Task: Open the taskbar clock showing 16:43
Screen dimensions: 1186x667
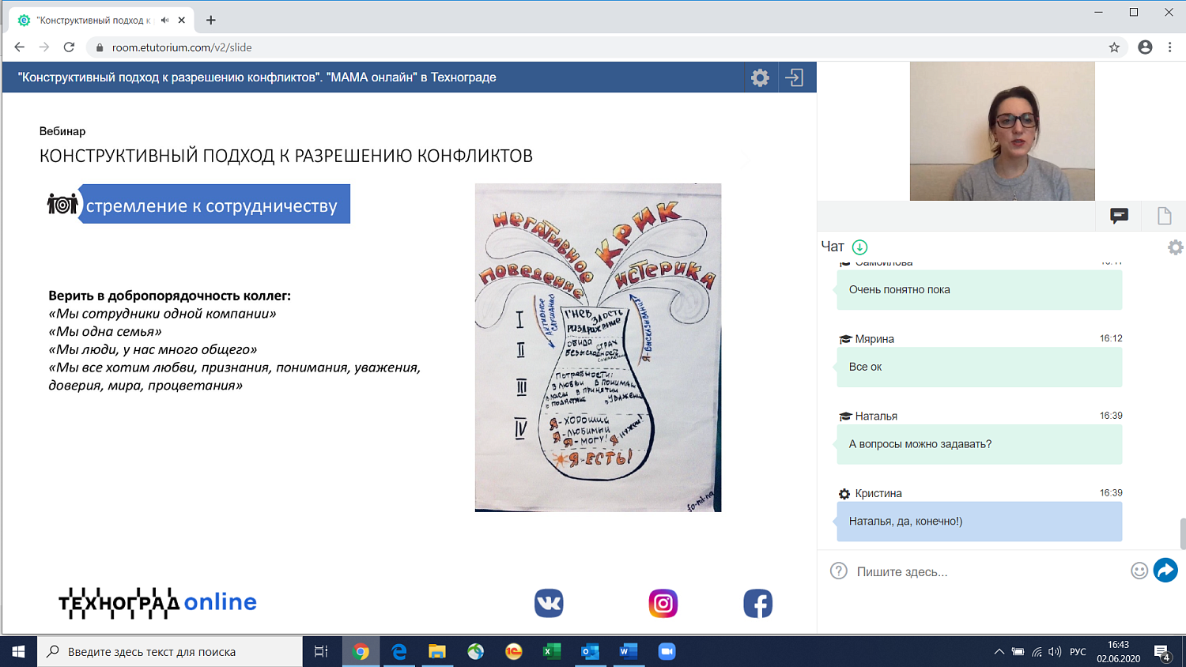Action: 1118,652
